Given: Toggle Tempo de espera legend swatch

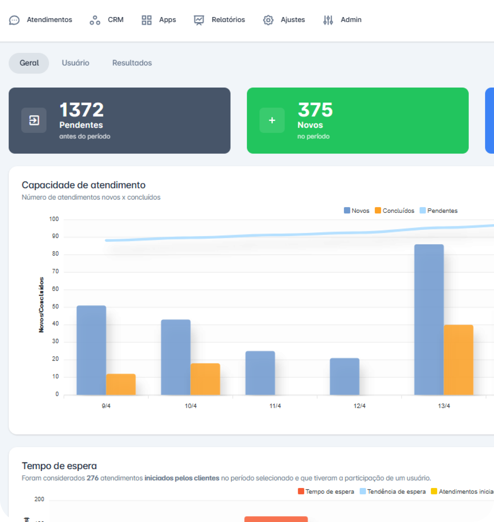Looking at the screenshot, I should pos(301,491).
